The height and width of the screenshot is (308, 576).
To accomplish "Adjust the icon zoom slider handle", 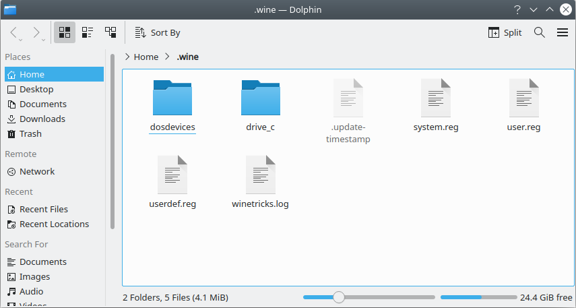I will [x=339, y=297].
